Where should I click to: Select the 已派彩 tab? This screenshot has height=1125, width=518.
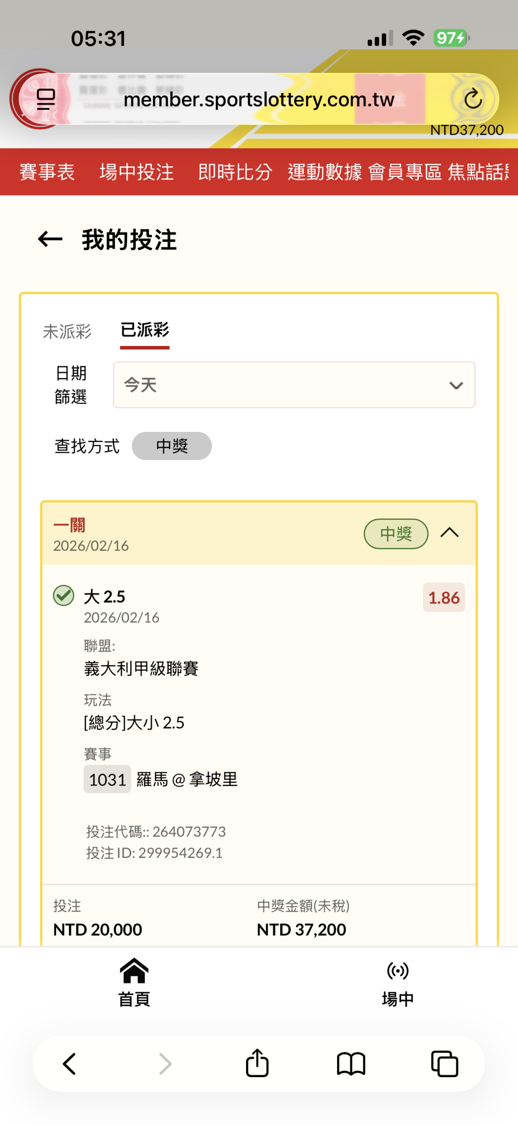(x=145, y=330)
